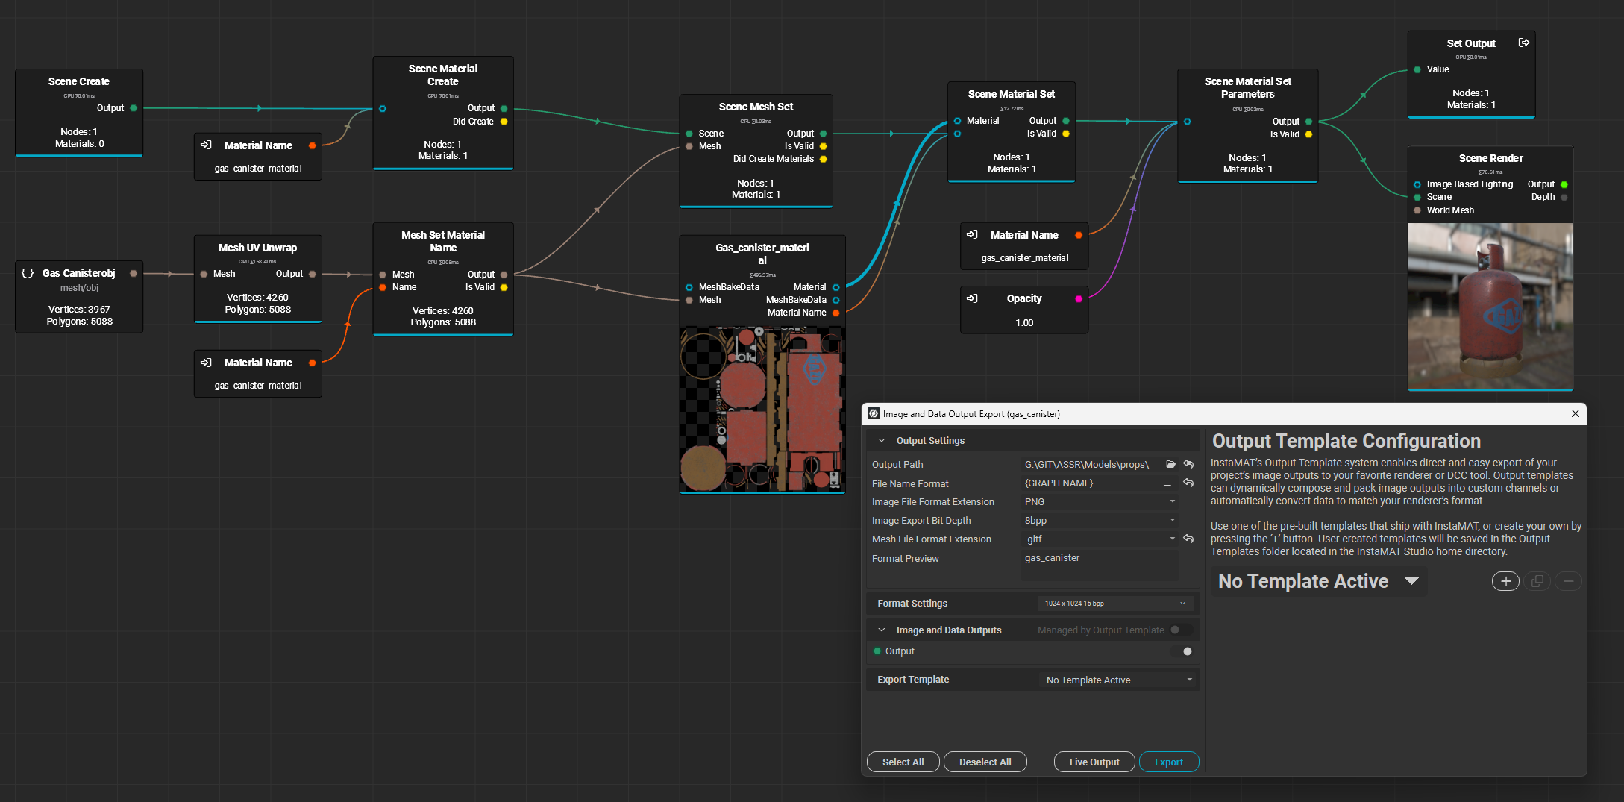
Task: Collapse the Output Settings section
Action: (x=882, y=441)
